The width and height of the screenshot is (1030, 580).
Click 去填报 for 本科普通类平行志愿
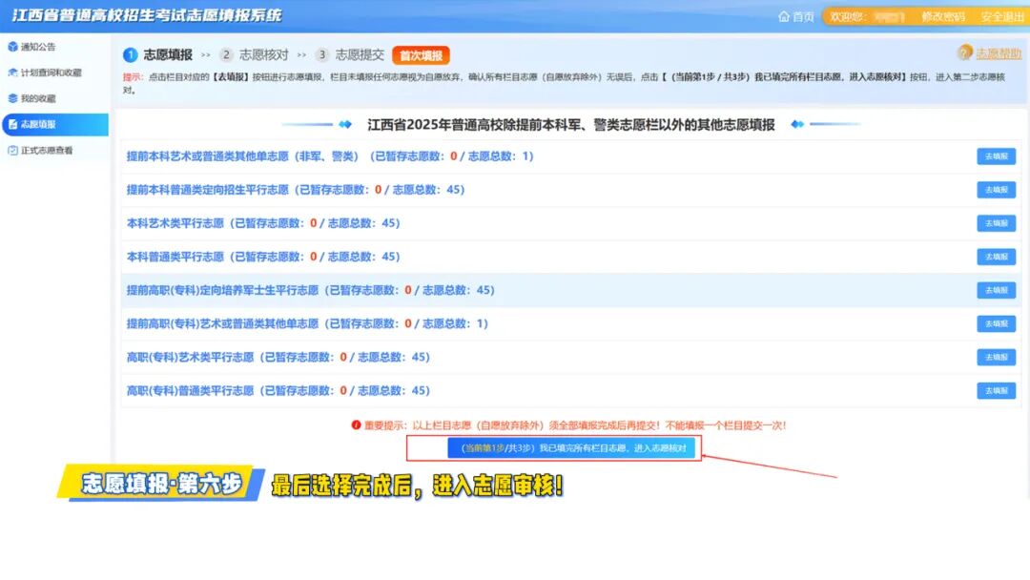coord(995,256)
